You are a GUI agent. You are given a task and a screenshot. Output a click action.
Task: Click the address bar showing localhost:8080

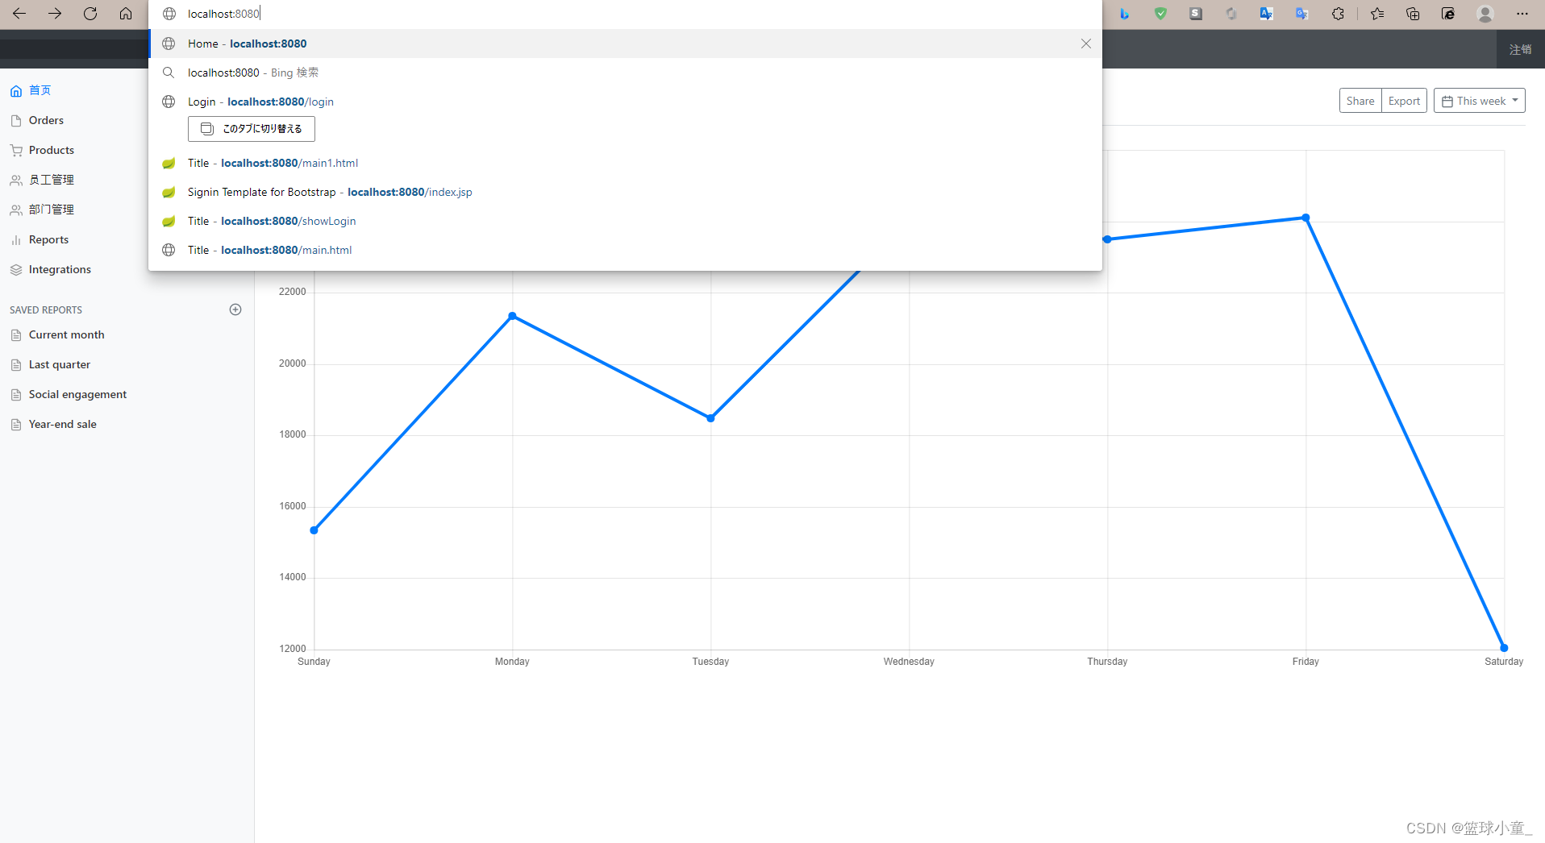click(x=625, y=14)
